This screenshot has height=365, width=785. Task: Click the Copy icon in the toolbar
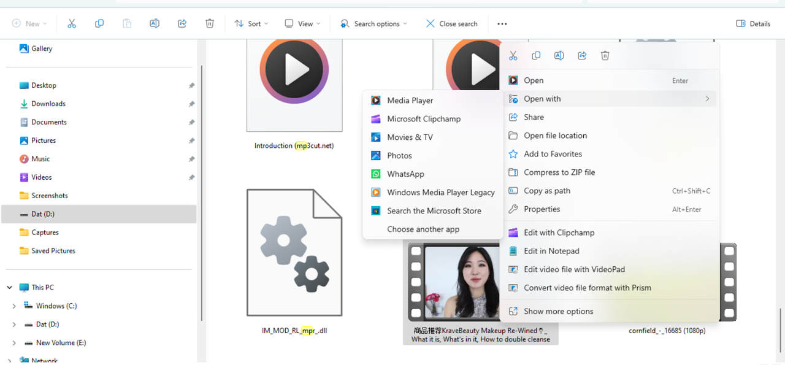(99, 23)
